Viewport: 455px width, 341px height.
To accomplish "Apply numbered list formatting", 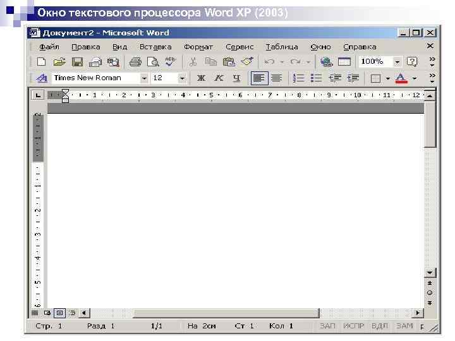I will tap(298, 78).
